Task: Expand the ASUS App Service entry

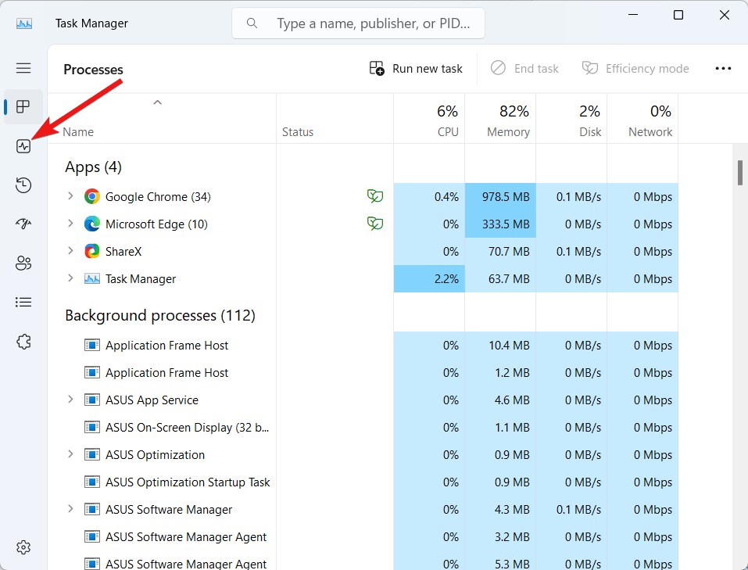Action: click(70, 400)
